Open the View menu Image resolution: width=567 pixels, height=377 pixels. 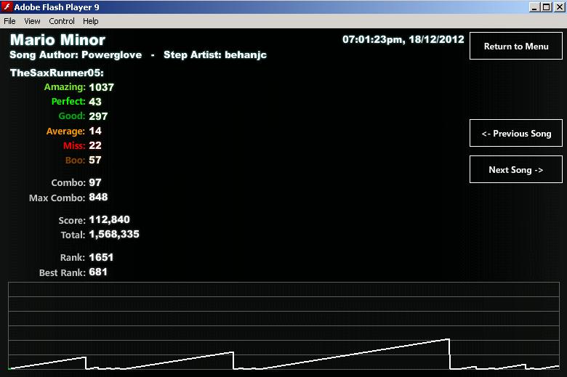pyautogui.click(x=32, y=21)
